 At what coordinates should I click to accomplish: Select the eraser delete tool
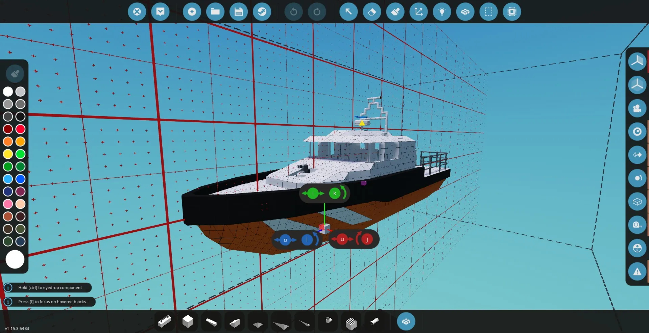(372, 12)
